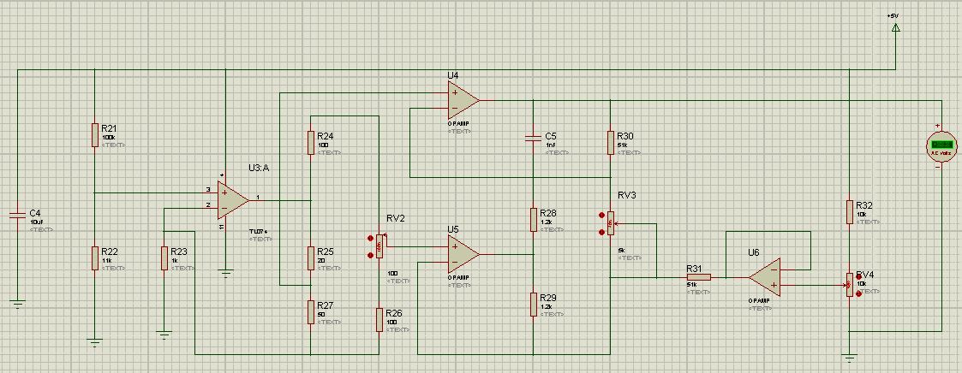
Task: Click ground symbol below resistor R22
Action: pyautogui.click(x=94, y=341)
